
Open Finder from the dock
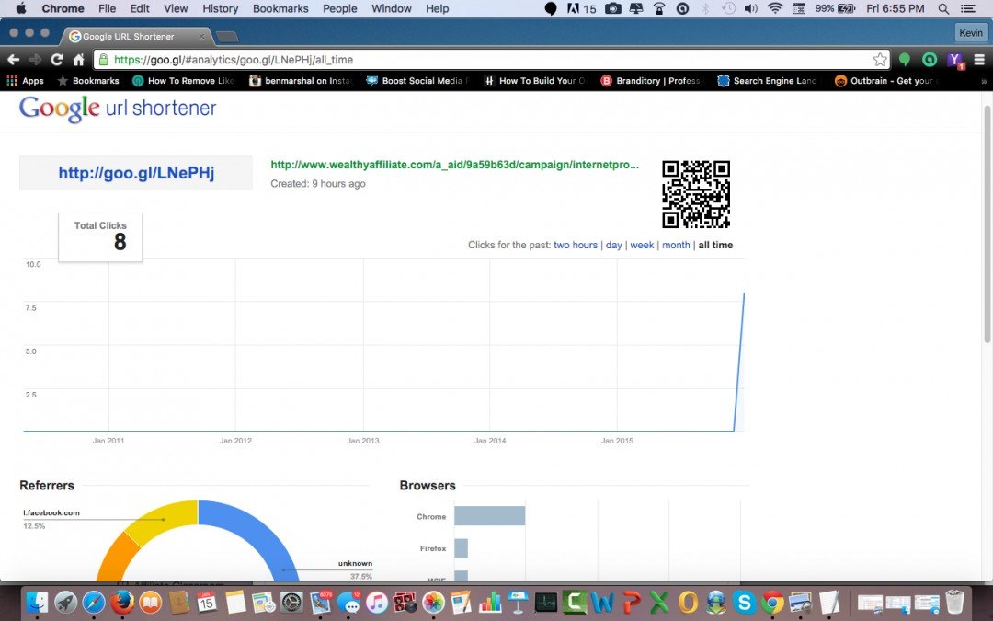pyautogui.click(x=38, y=602)
